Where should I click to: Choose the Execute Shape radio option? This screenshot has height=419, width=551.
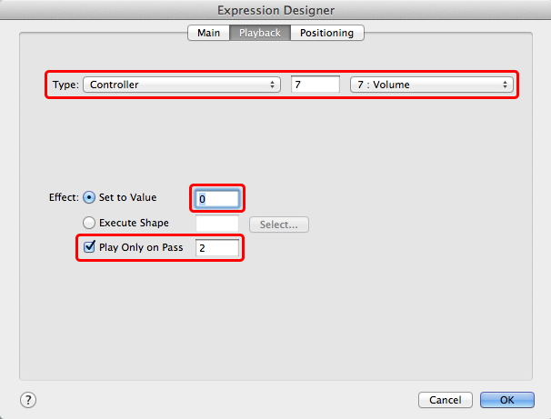89,223
